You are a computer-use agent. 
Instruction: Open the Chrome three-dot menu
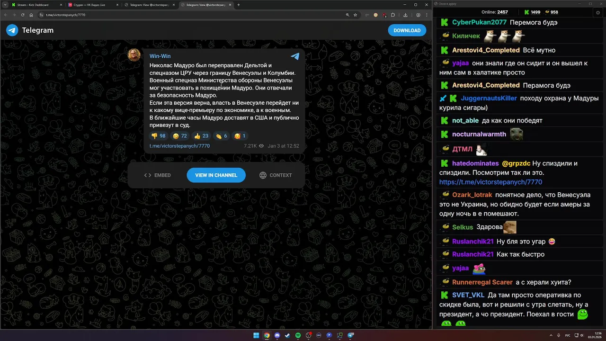coord(427,15)
